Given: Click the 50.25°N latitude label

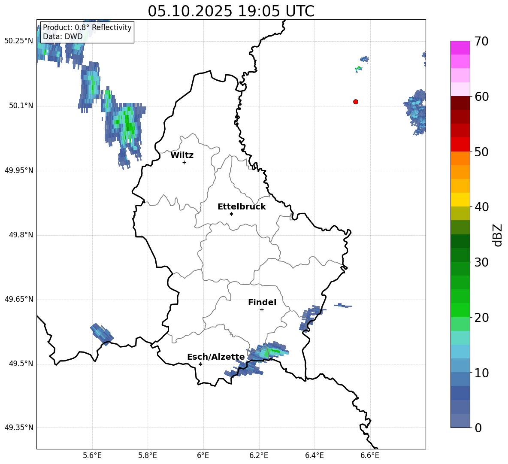Looking at the screenshot, I should [19, 41].
